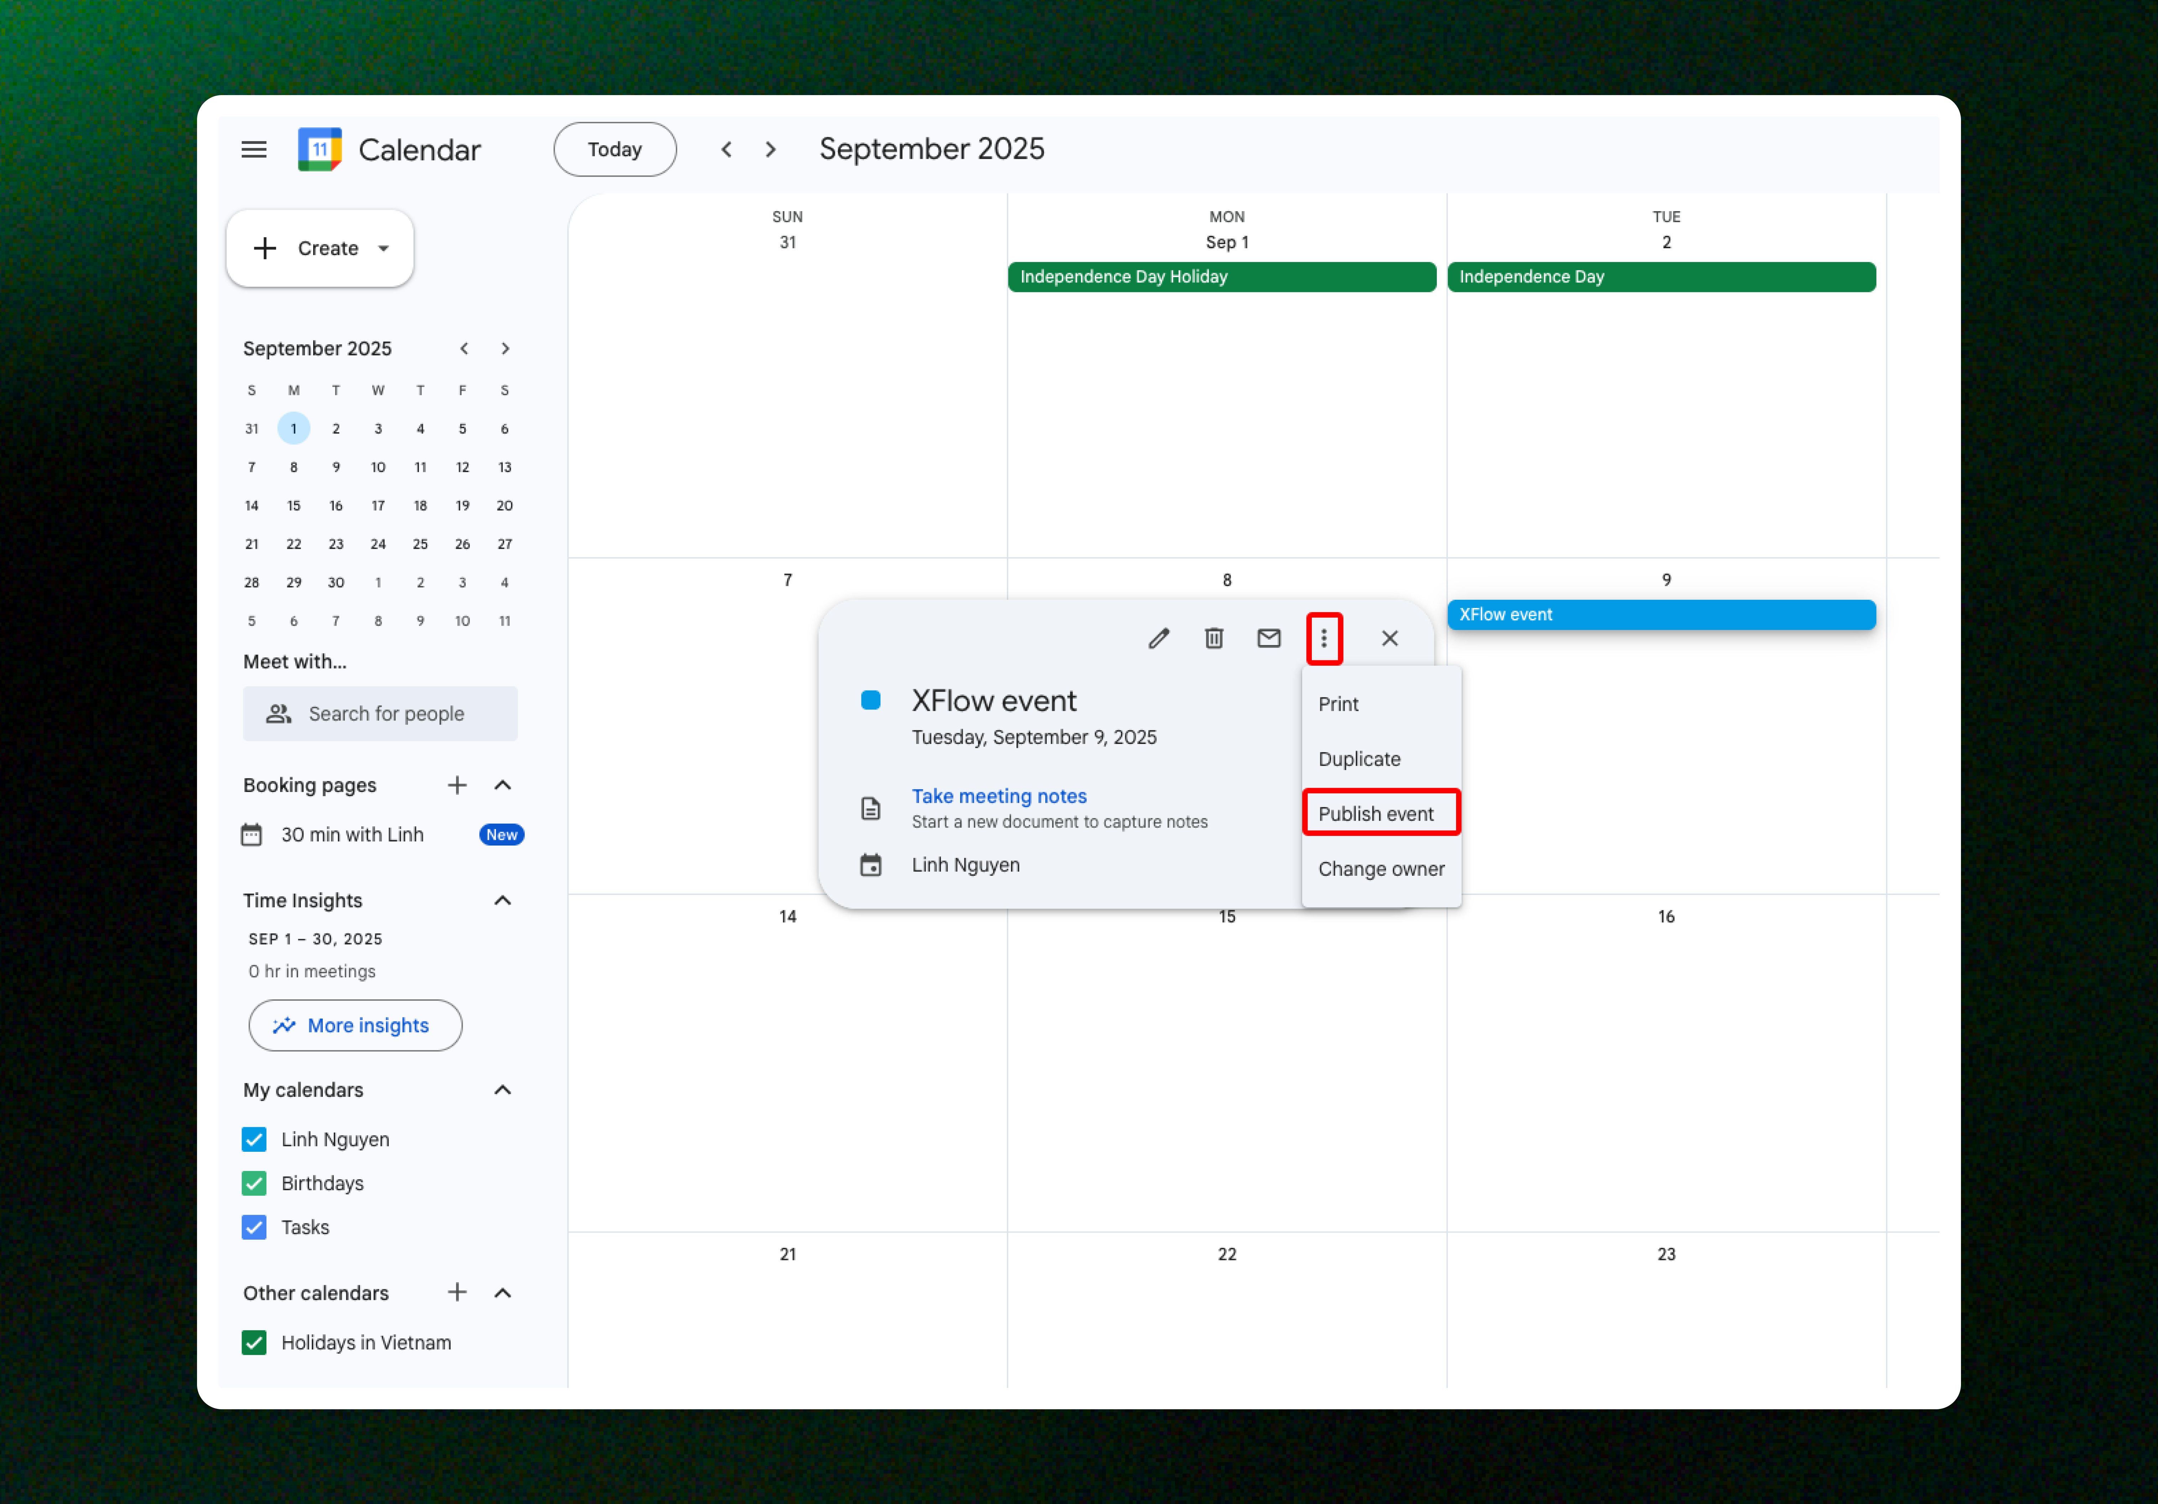Collapse the Booking pages section
This screenshot has width=2158, height=1504.
(x=503, y=785)
